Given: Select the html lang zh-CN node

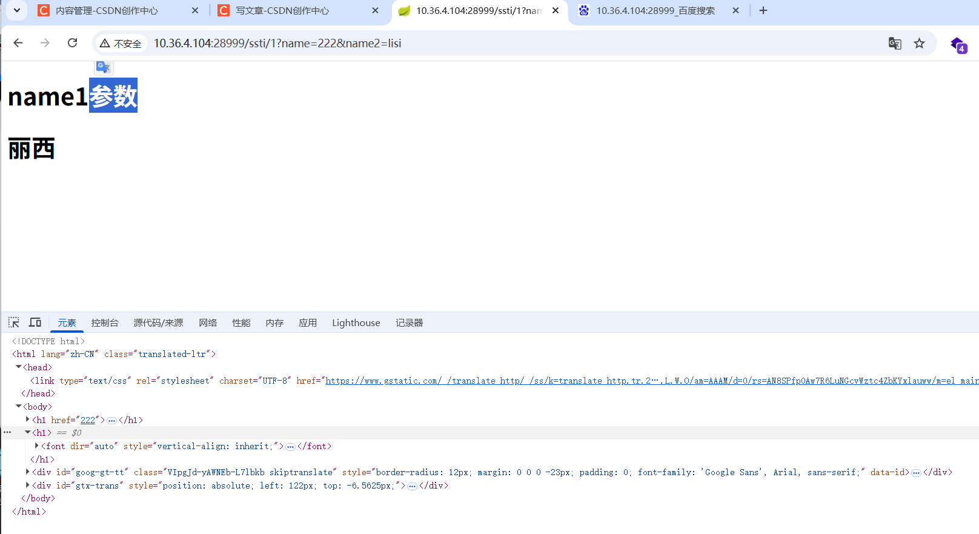Looking at the screenshot, I should point(114,354).
